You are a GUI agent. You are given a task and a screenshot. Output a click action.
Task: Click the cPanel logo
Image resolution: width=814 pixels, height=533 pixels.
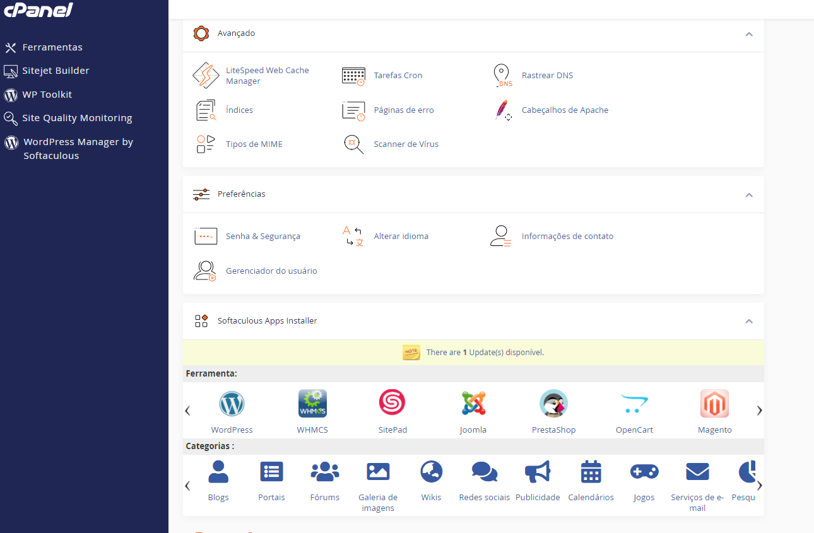pos(38,10)
